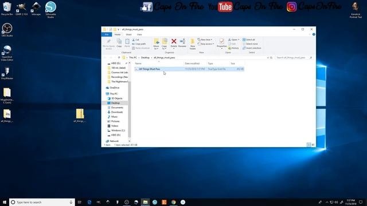Select the Recordings folder in sidebar
The width and height of the screenshot is (367, 206).
tap(118, 77)
